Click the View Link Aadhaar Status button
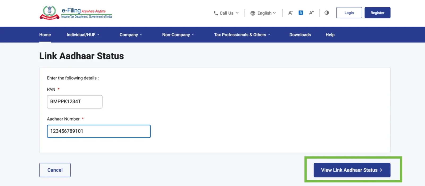Screen dimensions: 425x186 [352, 170]
